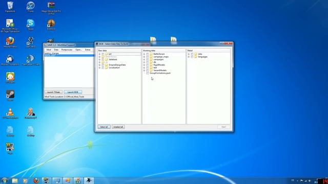This screenshot has height=184, width=328.
Task: Open the Mod menu in MMS window
Action: pyautogui.click(x=49, y=50)
